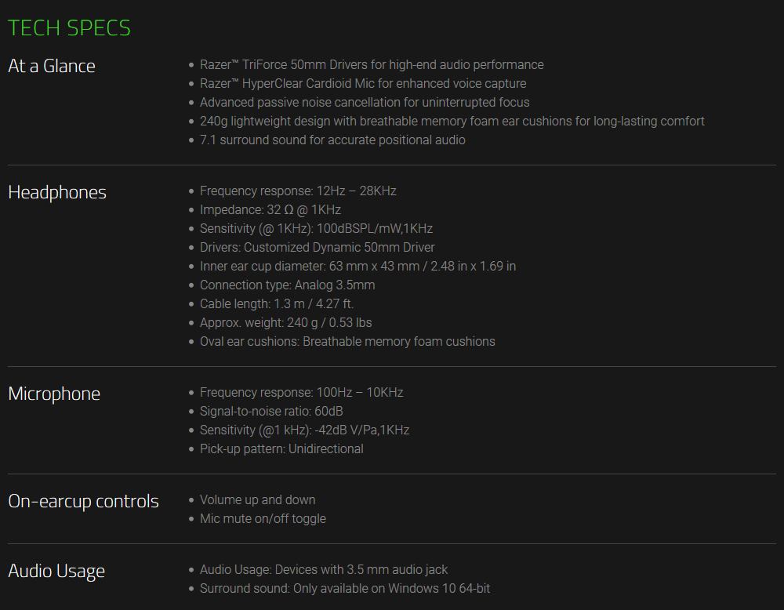Click the TECH SPECS heading
This screenshot has height=610, width=784.
(x=69, y=28)
